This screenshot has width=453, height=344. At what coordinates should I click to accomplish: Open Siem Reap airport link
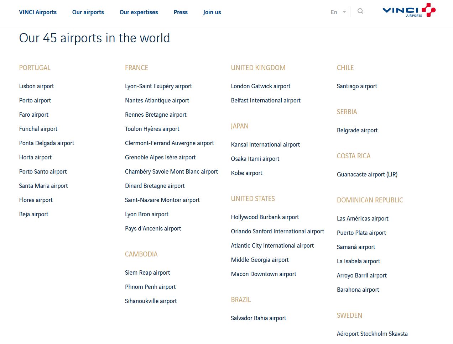click(x=147, y=272)
